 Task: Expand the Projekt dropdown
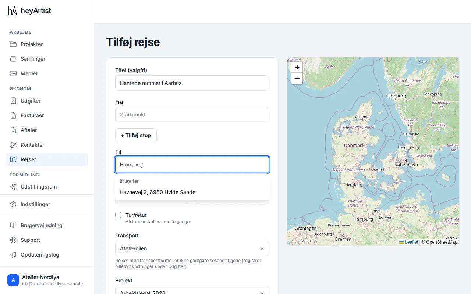[x=192, y=290]
